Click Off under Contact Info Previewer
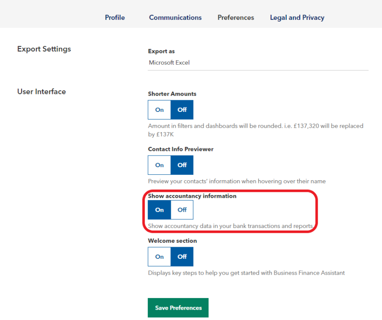 point(182,165)
